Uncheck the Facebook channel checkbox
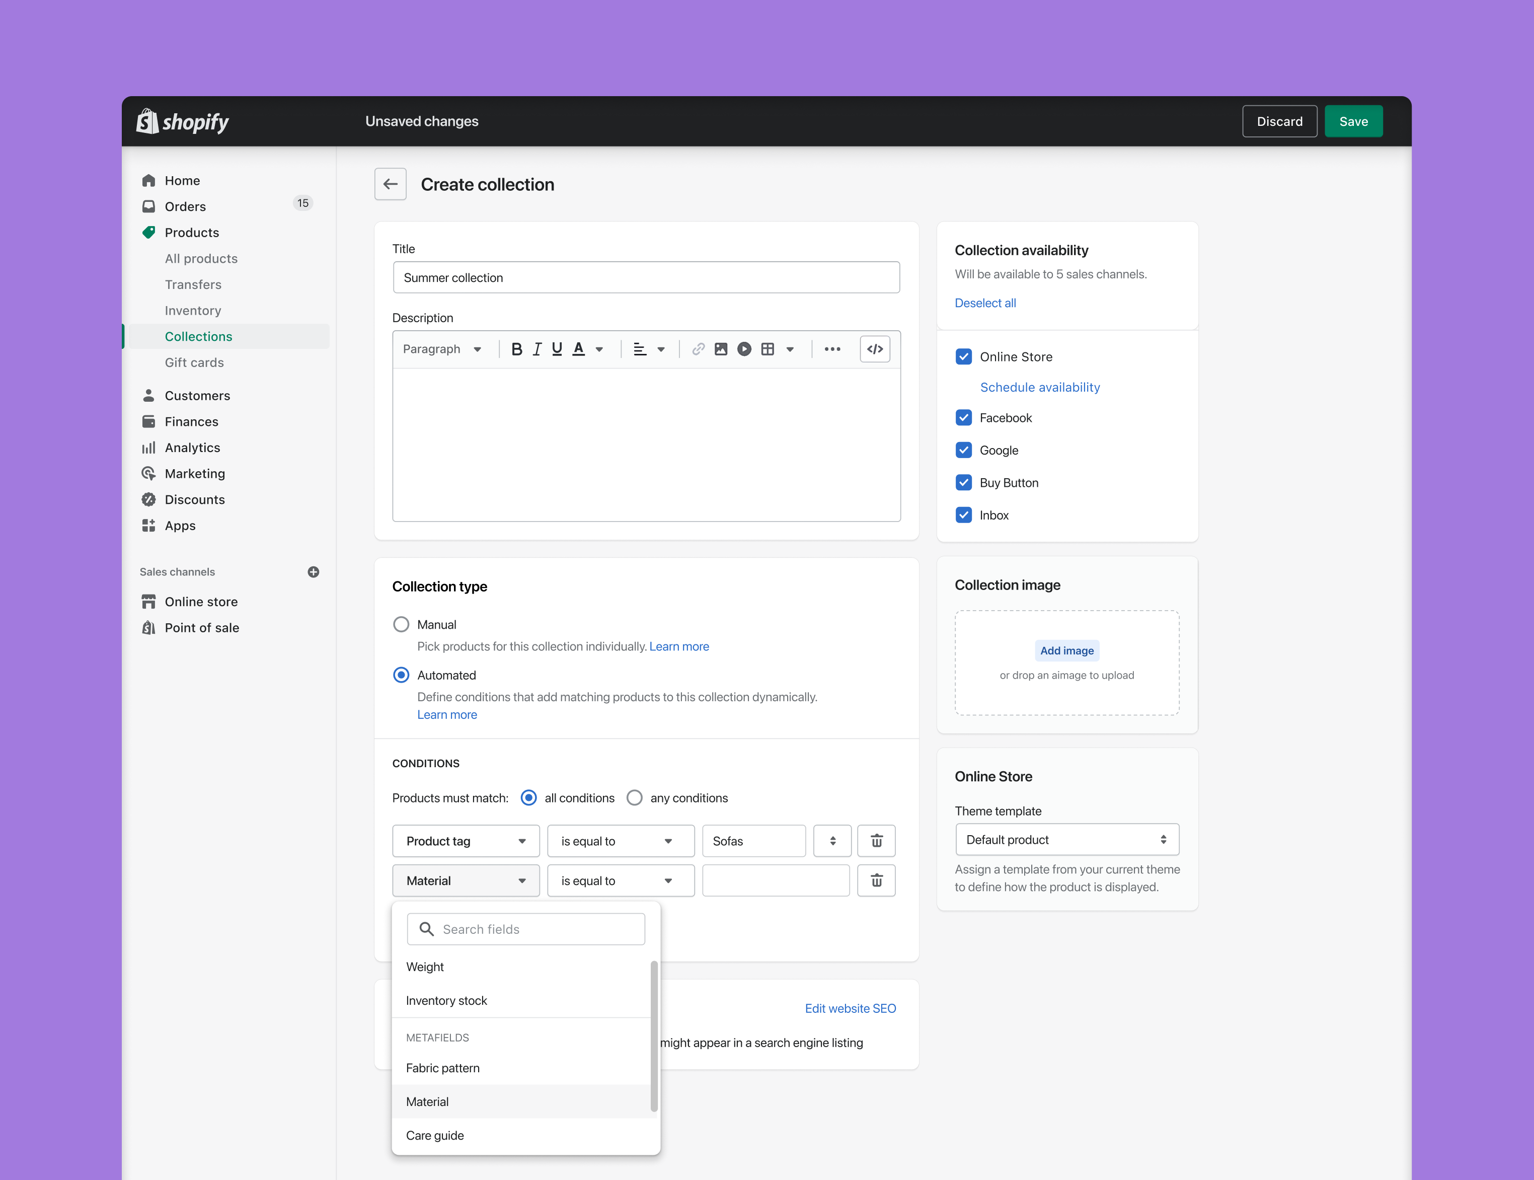The height and width of the screenshot is (1180, 1534). (x=963, y=418)
